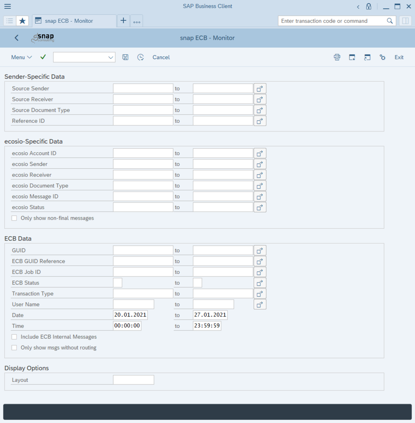The height and width of the screenshot is (423, 415).
Task: Click the Reference ID from field
Action: tap(143, 121)
